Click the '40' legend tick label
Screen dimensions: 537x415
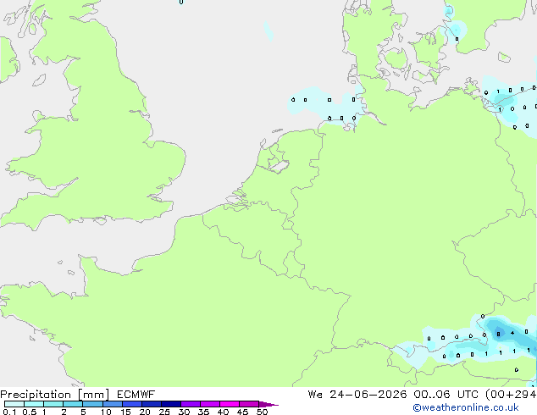coord(223,412)
